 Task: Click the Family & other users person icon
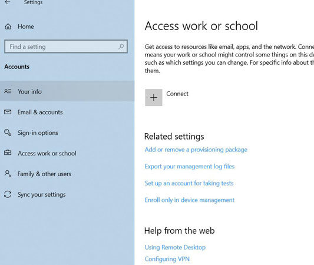(x=8, y=174)
